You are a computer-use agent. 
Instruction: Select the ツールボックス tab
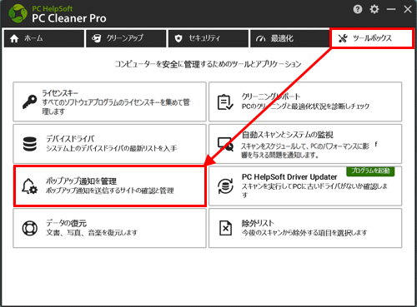click(372, 38)
